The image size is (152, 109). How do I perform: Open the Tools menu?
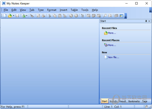85,10
